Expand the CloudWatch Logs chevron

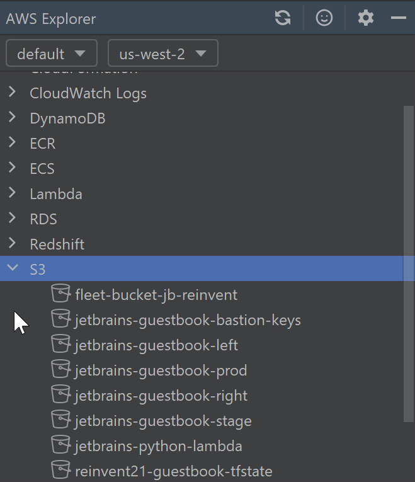click(13, 93)
